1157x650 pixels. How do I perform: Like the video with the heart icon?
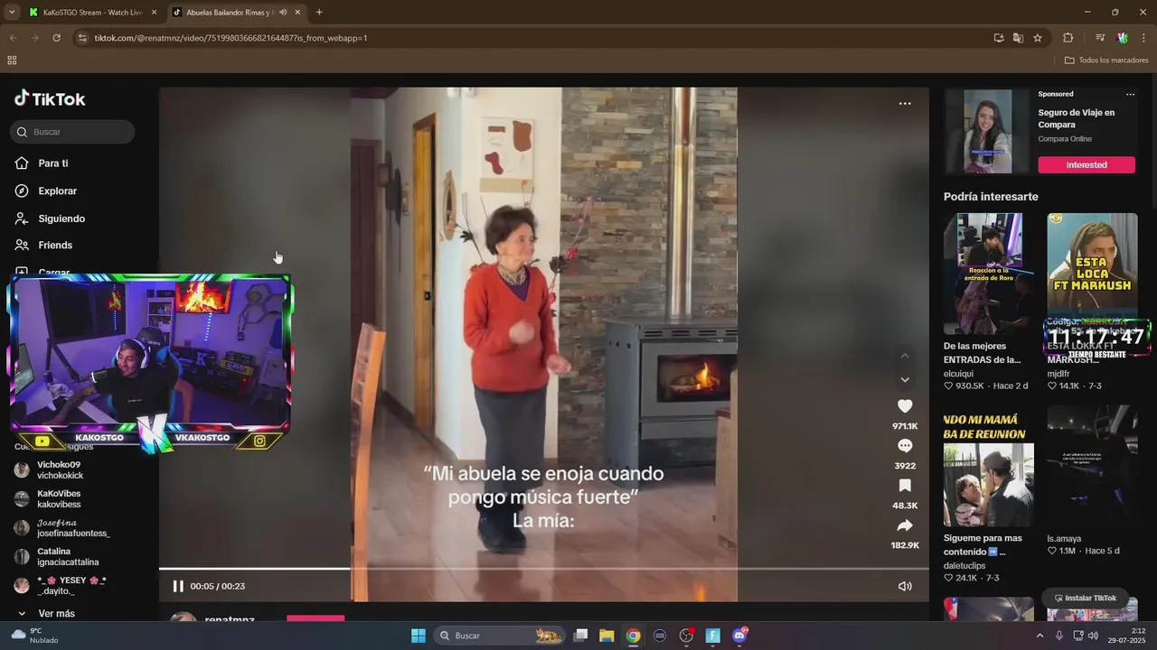pyautogui.click(x=905, y=406)
